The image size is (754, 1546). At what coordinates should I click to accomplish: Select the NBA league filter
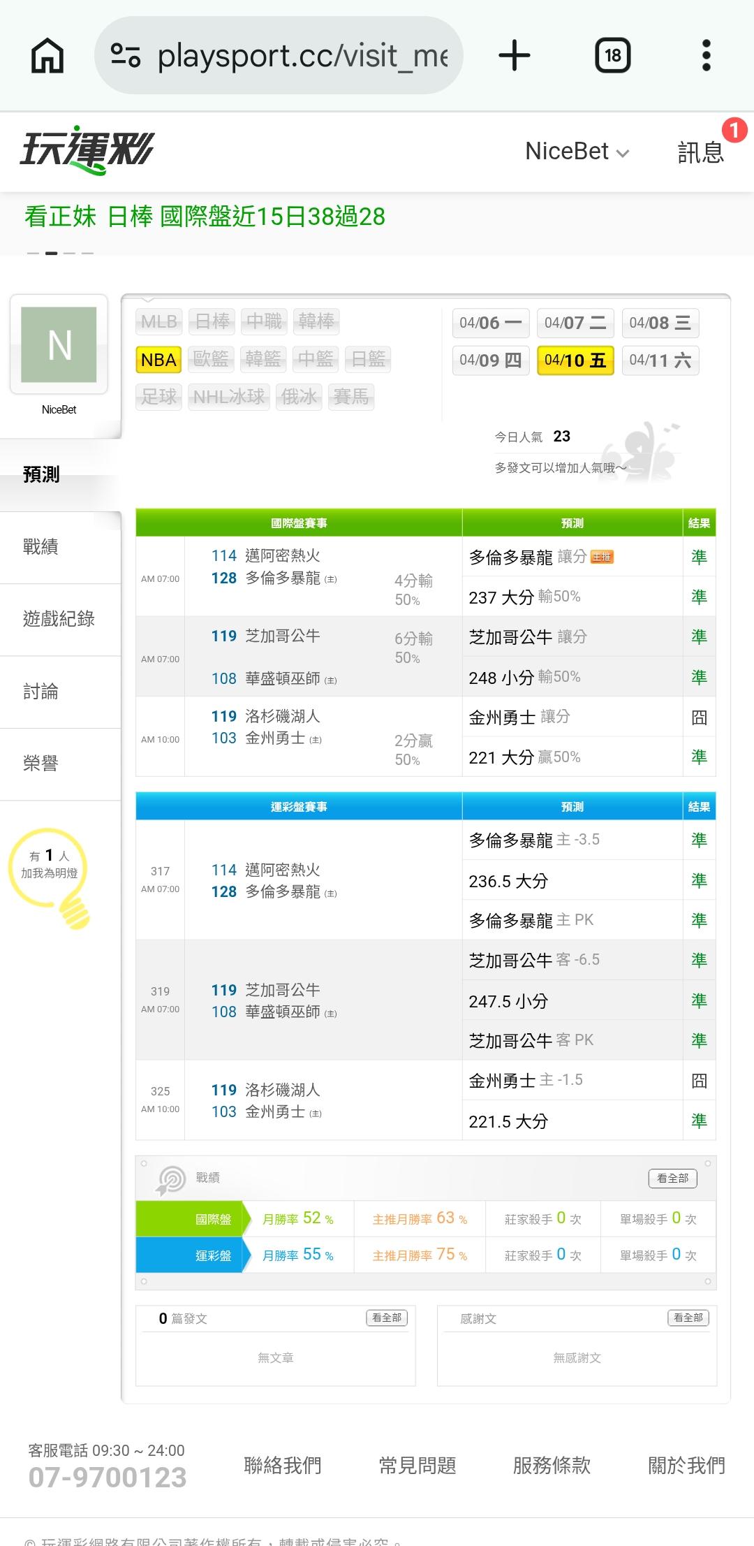158,360
